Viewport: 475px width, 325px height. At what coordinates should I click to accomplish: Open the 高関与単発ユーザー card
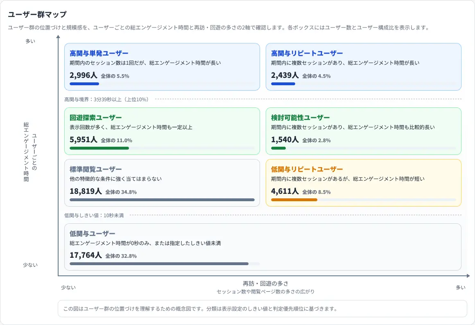(x=162, y=67)
